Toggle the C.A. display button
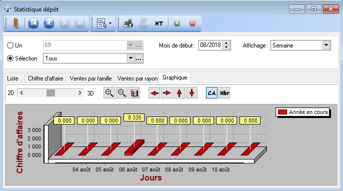343x191 pixels. pyautogui.click(x=212, y=93)
